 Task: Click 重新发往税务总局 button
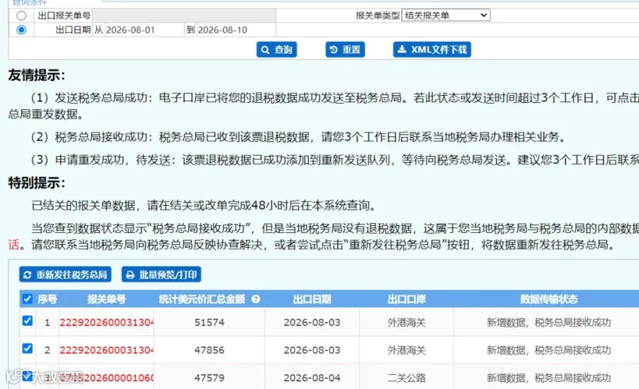click(x=65, y=275)
